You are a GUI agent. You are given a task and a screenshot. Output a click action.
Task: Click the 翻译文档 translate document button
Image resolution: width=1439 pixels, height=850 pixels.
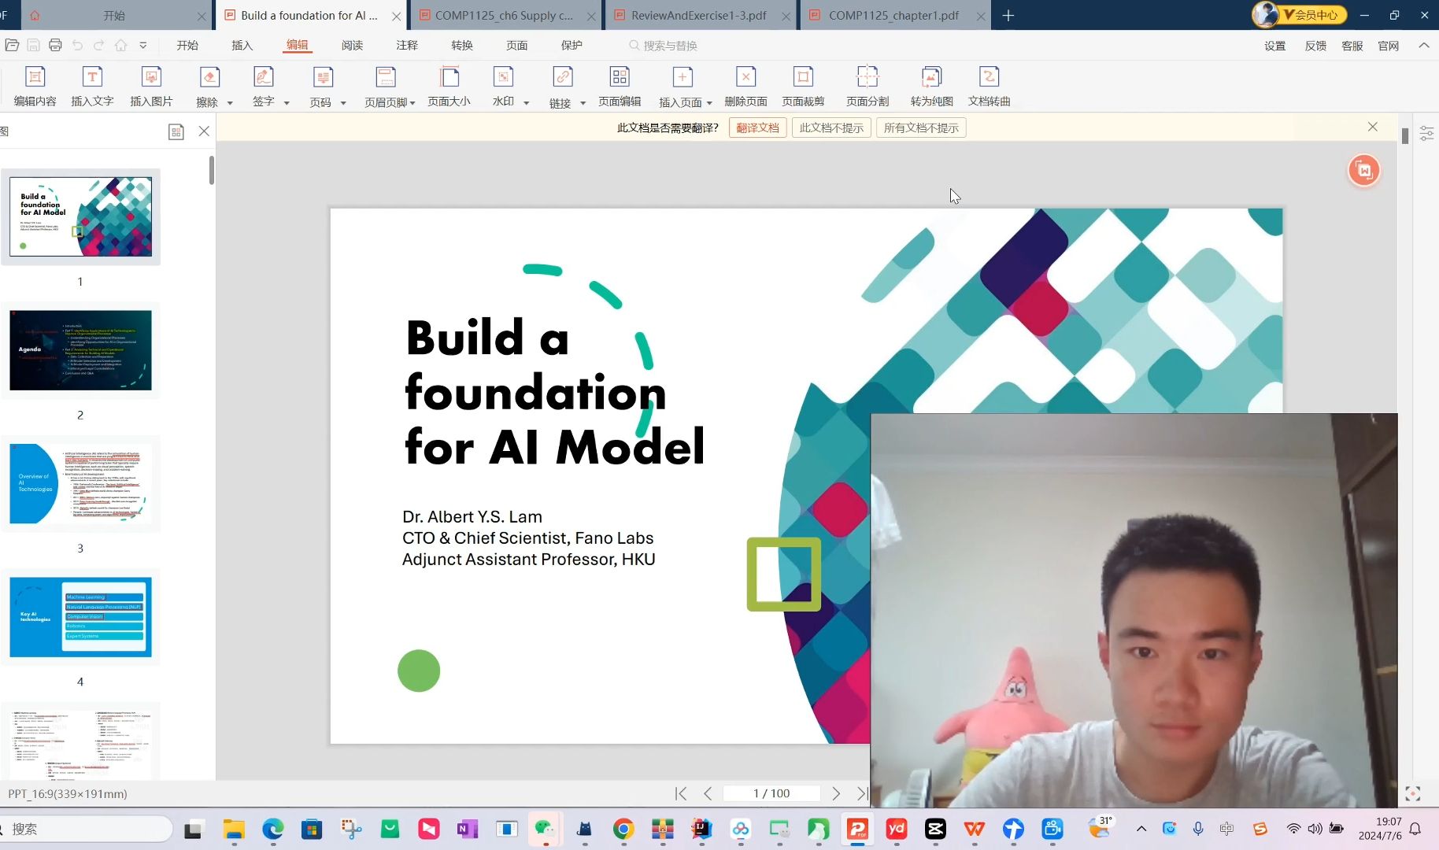(758, 128)
